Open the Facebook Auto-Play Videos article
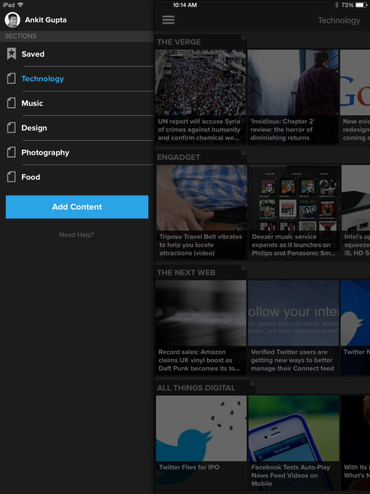 tap(294, 442)
